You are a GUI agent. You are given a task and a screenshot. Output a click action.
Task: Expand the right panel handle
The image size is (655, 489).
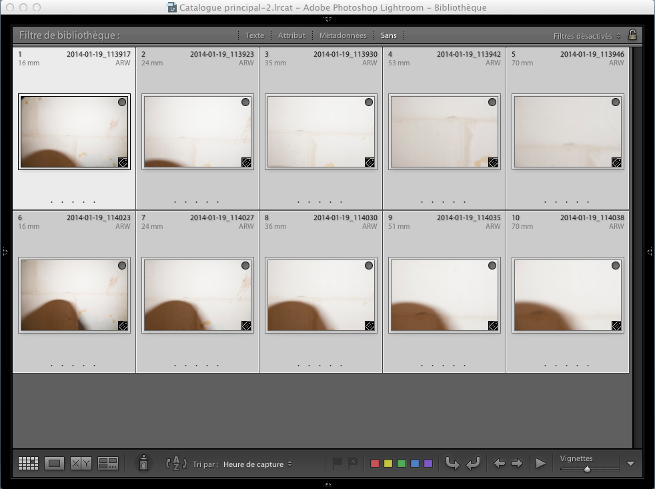[x=650, y=252]
